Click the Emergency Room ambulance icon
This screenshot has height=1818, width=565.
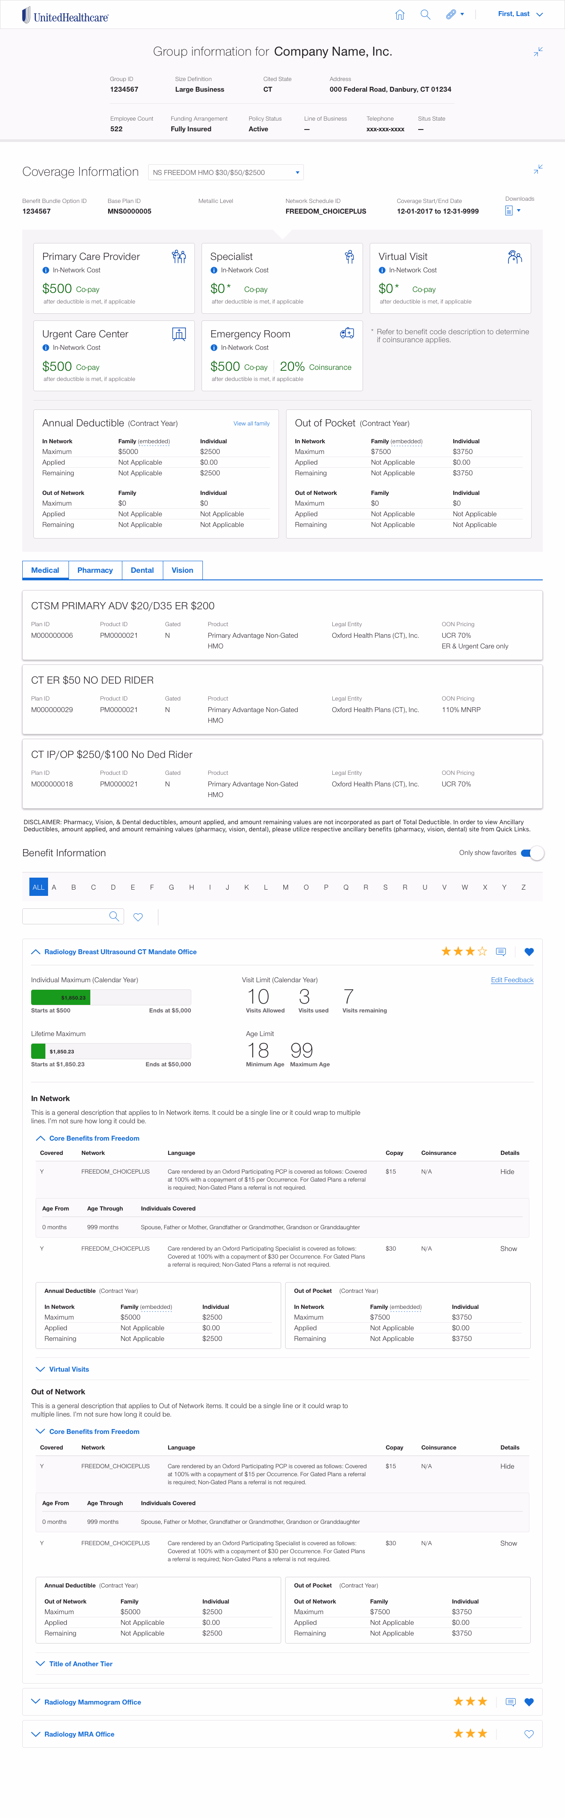[347, 333]
